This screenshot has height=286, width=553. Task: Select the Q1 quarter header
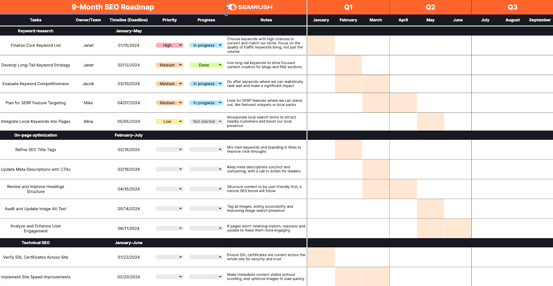[348, 7]
